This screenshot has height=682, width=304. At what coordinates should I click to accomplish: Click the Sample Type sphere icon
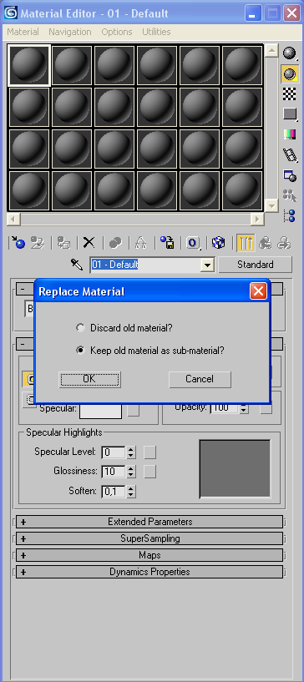click(x=290, y=53)
